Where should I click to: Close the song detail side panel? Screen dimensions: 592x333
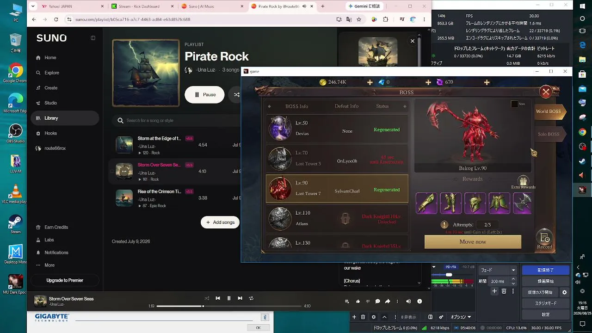413,41
